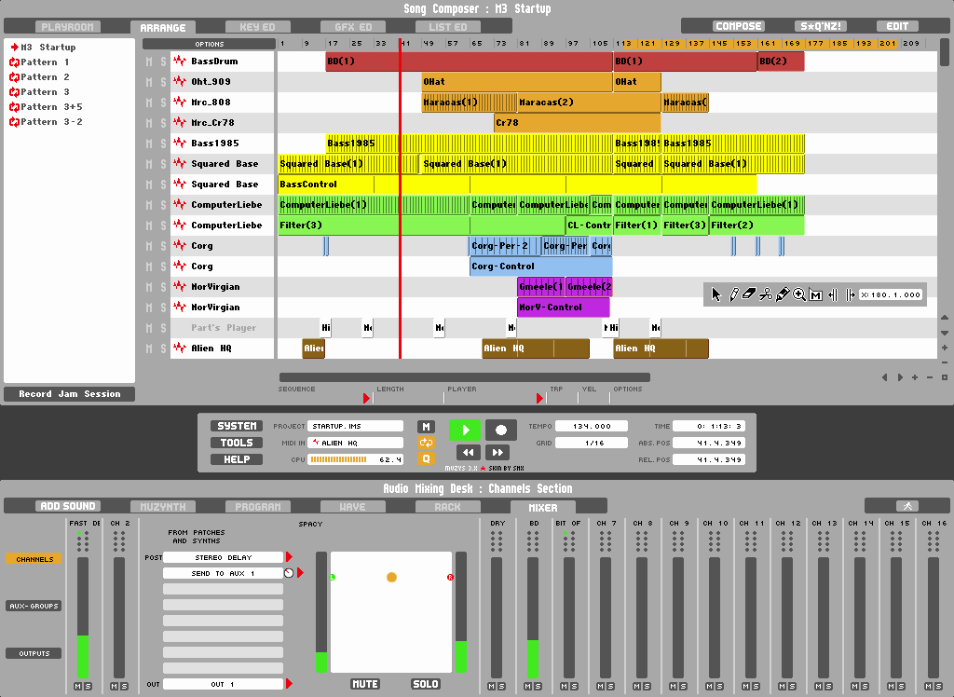Solo the Bass1985 track
954x697 pixels.
163,143
